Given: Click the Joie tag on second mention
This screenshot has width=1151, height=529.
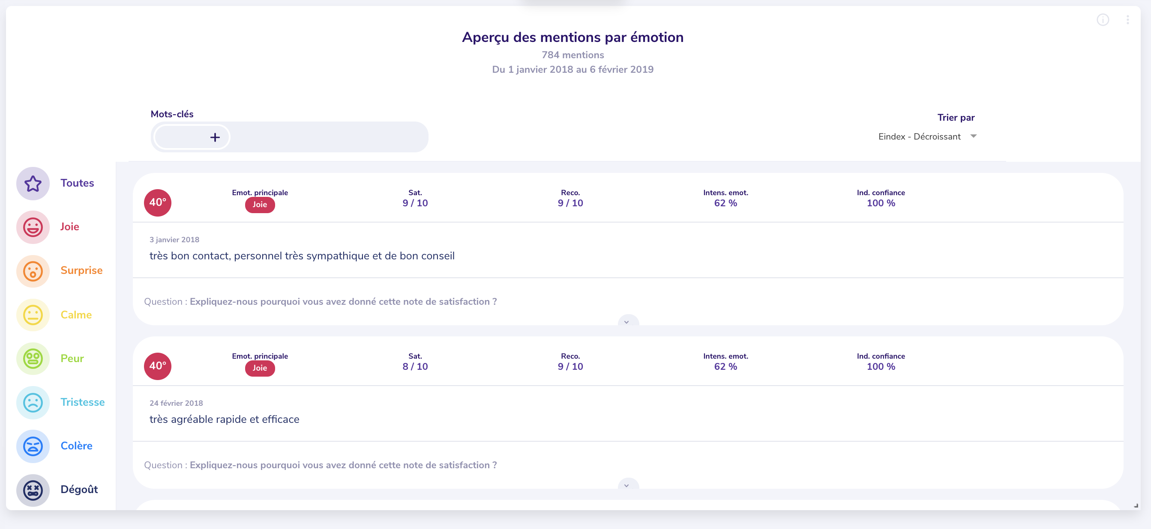Looking at the screenshot, I should pos(260,368).
